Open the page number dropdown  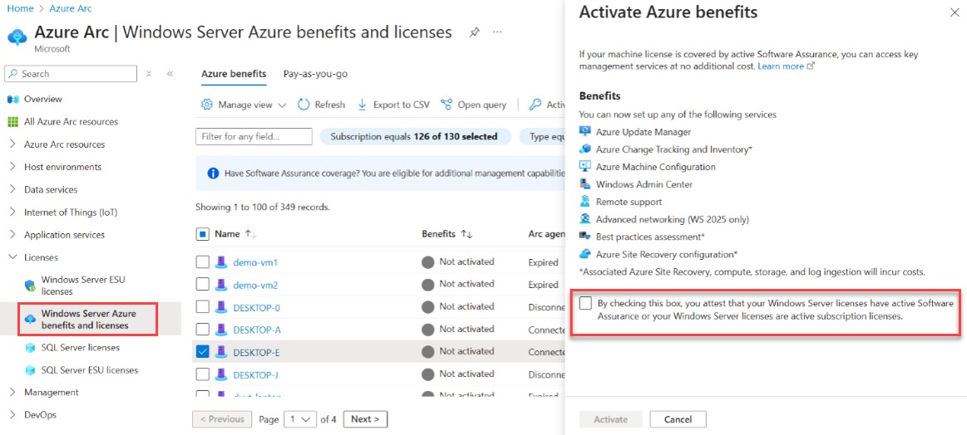299,419
